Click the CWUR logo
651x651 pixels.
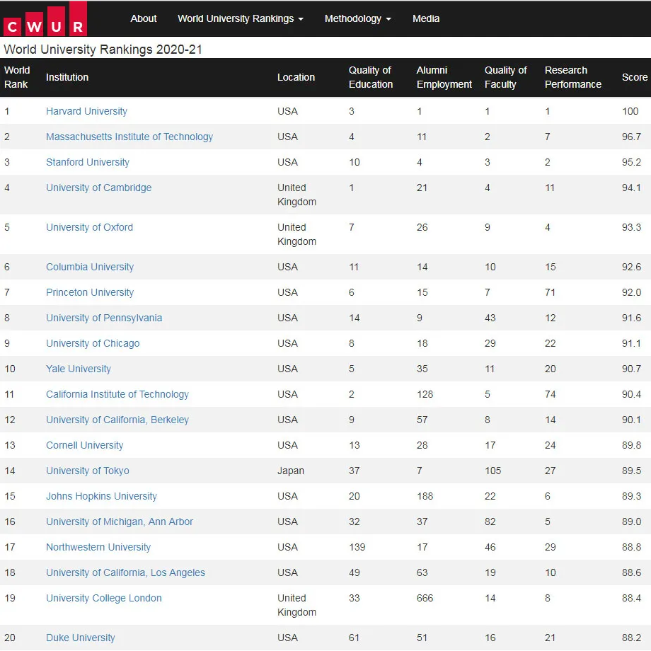click(45, 19)
